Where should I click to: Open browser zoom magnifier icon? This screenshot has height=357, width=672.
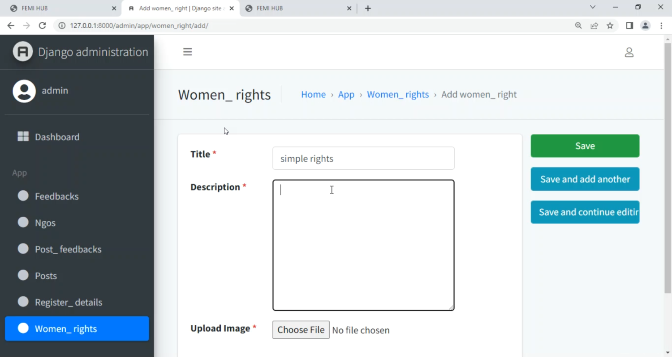(x=578, y=25)
